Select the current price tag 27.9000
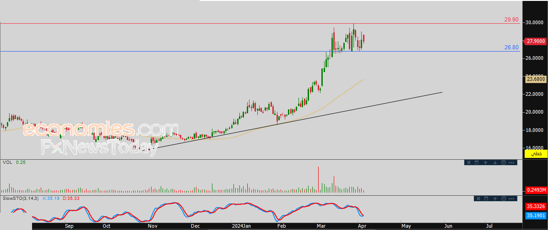This screenshot has height=230, width=548. coord(536,41)
